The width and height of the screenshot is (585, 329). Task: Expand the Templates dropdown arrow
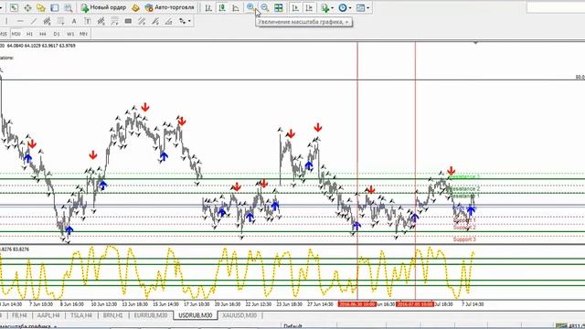[x=367, y=8]
